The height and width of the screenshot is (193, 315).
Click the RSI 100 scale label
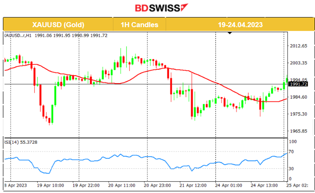(x=292, y=142)
